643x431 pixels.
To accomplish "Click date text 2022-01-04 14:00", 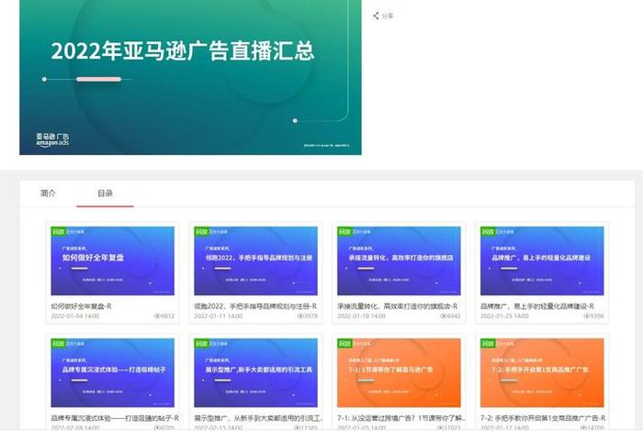I will pos(75,316).
